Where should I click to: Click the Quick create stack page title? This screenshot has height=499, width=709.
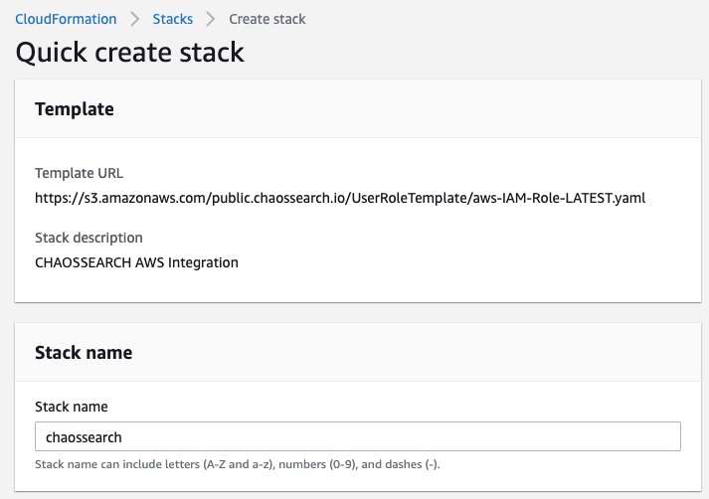(x=130, y=52)
